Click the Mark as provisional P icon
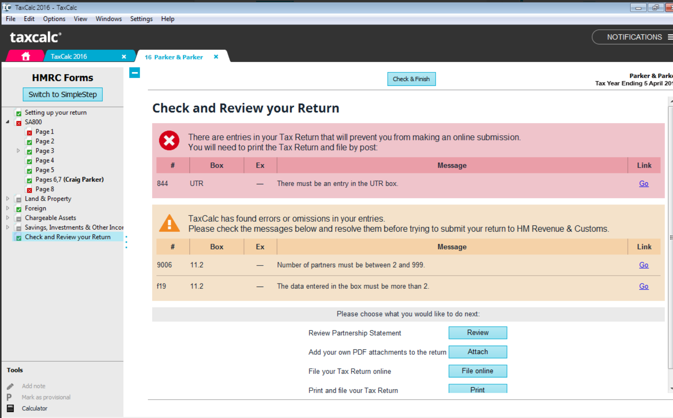The image size is (673, 418). click(x=9, y=397)
